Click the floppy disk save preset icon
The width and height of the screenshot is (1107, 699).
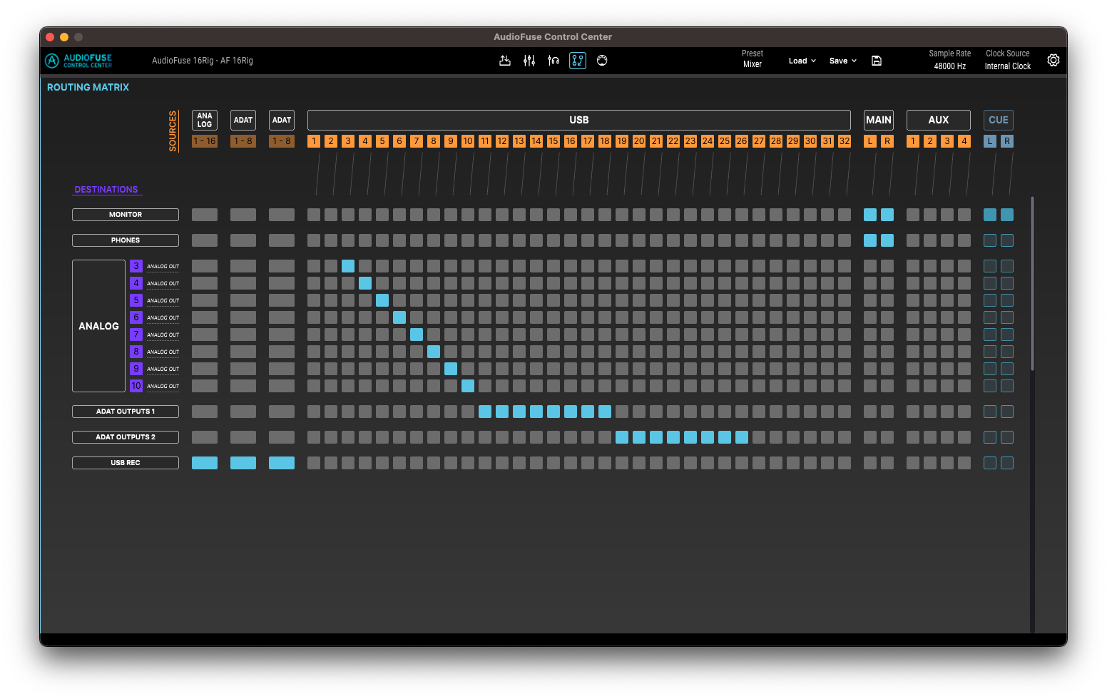877,61
